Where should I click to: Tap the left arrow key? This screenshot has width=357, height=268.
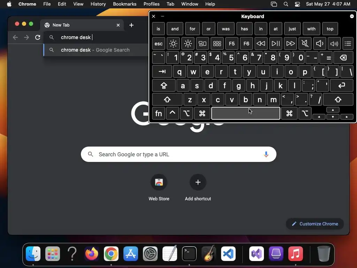[x=319, y=117]
